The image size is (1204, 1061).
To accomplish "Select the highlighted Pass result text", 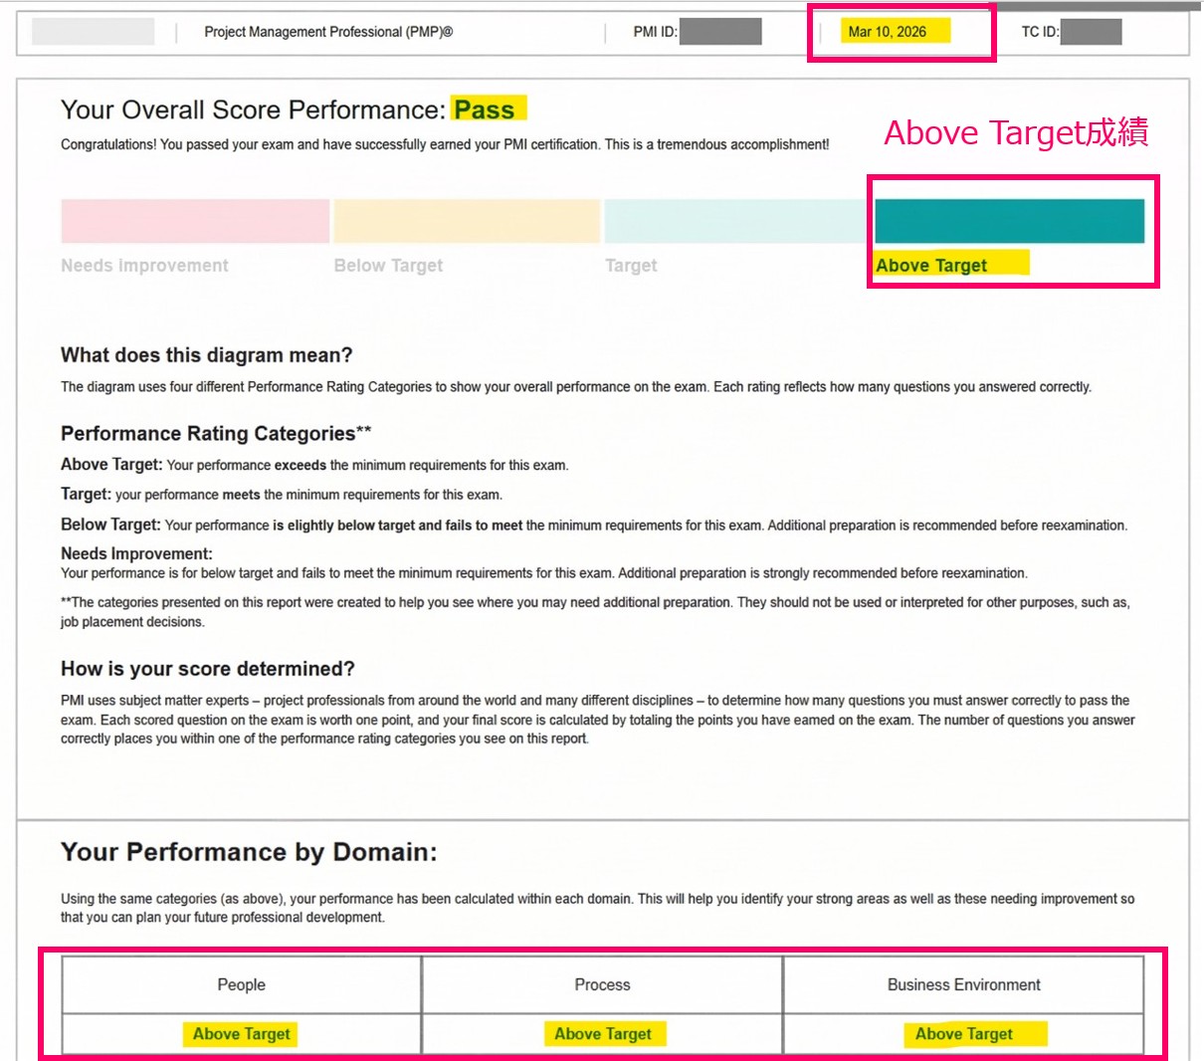I will pyautogui.click(x=486, y=109).
